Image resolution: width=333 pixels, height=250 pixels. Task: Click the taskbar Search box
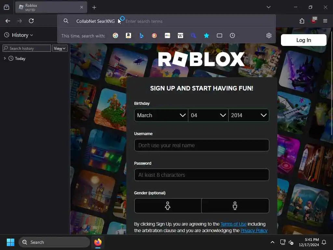(x=54, y=242)
